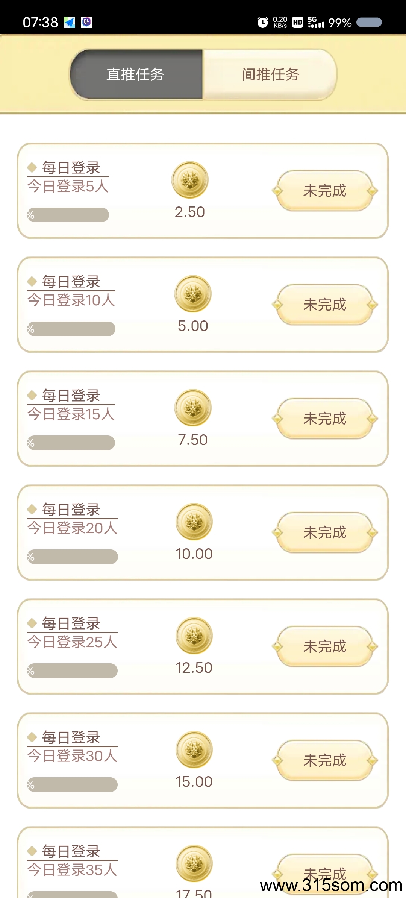This screenshot has width=406, height=898.
Task: Select the 今日登录10人 task description text
Action: [71, 300]
